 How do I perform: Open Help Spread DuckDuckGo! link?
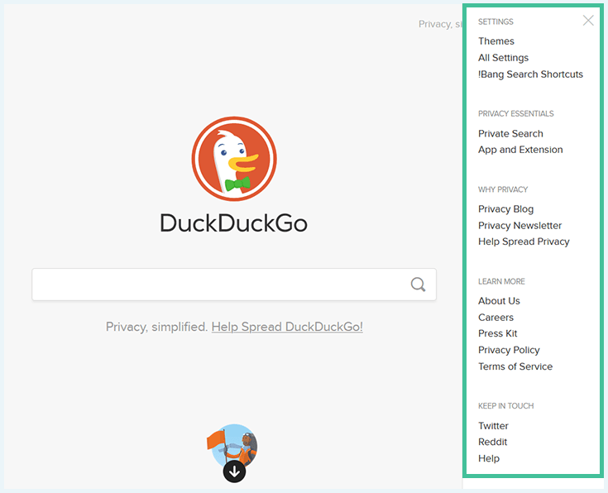(x=287, y=327)
